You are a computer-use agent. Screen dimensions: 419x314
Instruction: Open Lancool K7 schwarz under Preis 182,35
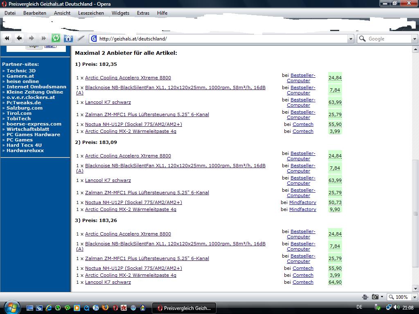(x=108, y=102)
